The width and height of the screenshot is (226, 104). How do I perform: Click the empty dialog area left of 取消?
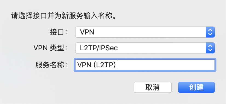point(72,87)
